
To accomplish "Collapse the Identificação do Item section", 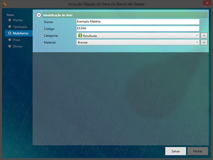I will (x=39, y=15).
